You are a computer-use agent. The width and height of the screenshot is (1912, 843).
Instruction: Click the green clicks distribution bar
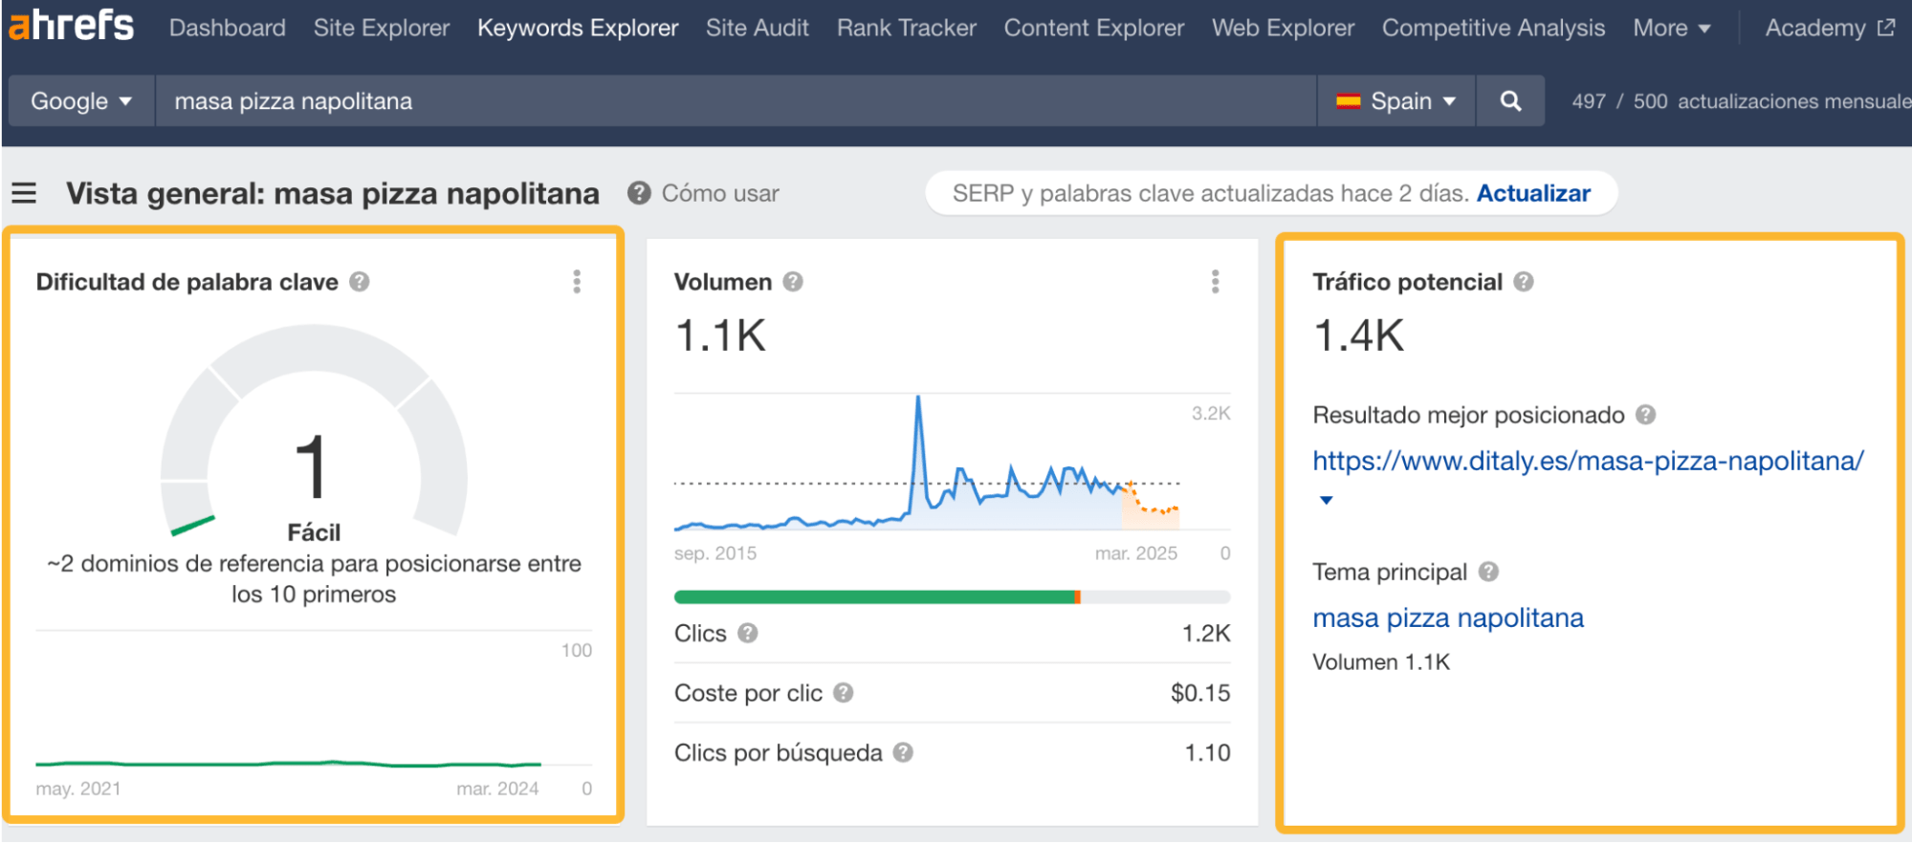(875, 597)
